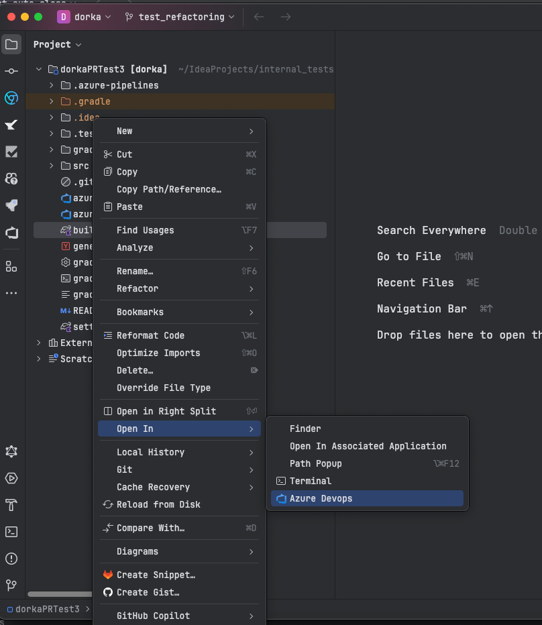Select Open In Associated Application
This screenshot has width=542, height=625.
tap(367, 447)
